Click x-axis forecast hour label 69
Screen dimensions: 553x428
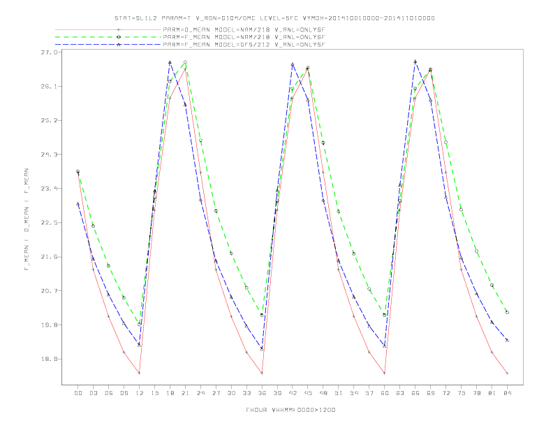point(431,393)
